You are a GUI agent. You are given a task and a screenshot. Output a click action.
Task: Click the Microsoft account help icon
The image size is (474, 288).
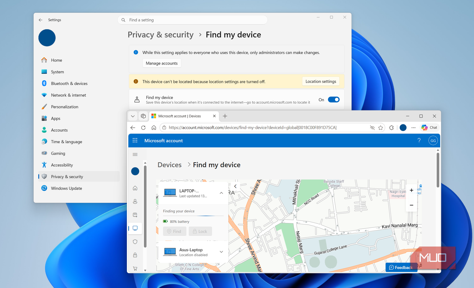pyautogui.click(x=419, y=141)
